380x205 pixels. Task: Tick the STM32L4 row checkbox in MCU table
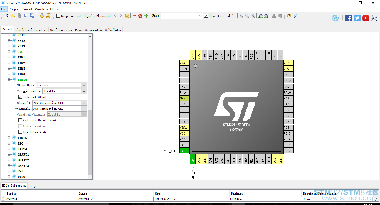point(3,199)
